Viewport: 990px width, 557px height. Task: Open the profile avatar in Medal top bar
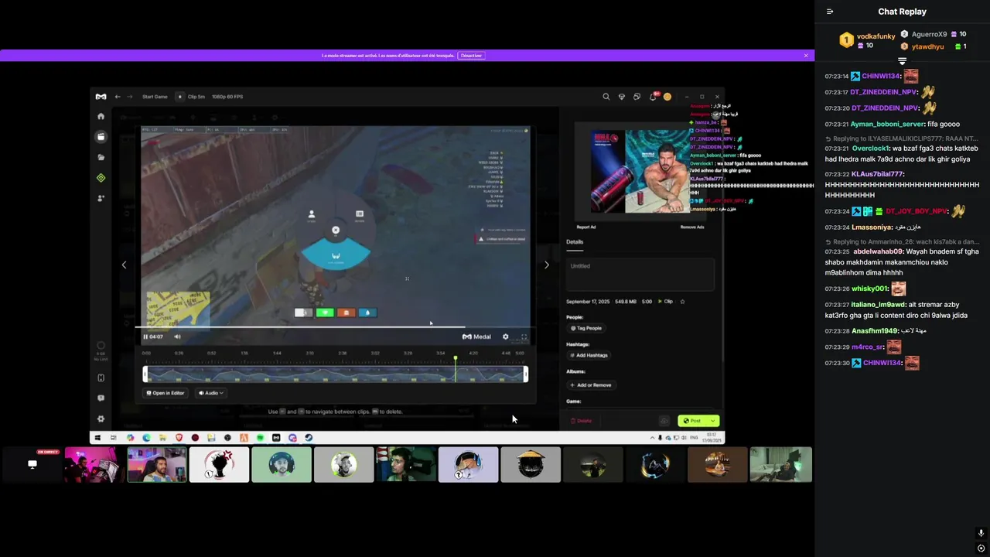(x=667, y=97)
